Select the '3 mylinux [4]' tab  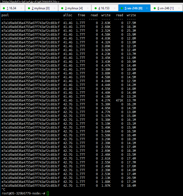click(x=75, y=8)
